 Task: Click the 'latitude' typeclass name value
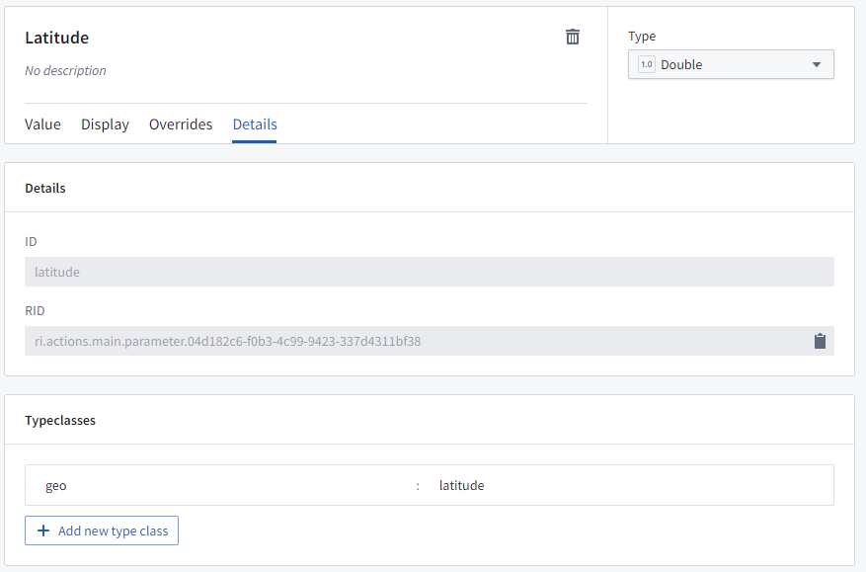click(x=462, y=485)
